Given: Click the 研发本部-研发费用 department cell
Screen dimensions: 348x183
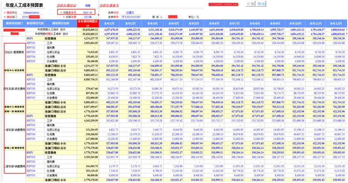Looking at the screenshot, I should coord(15,89).
